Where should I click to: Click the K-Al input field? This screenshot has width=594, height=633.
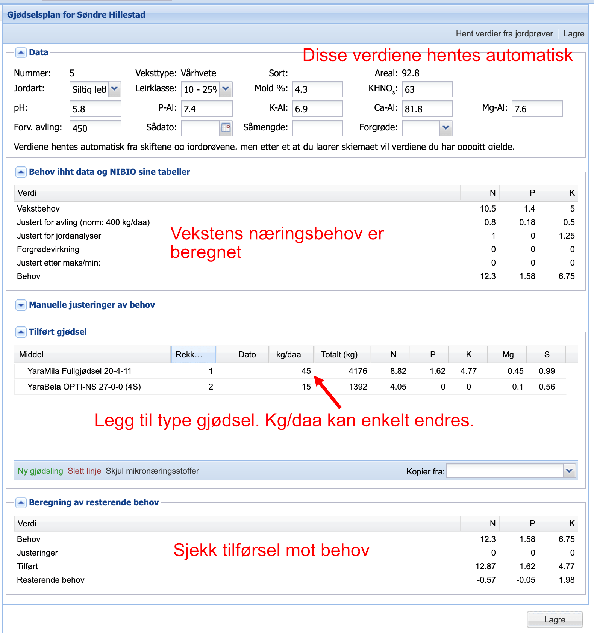click(318, 109)
